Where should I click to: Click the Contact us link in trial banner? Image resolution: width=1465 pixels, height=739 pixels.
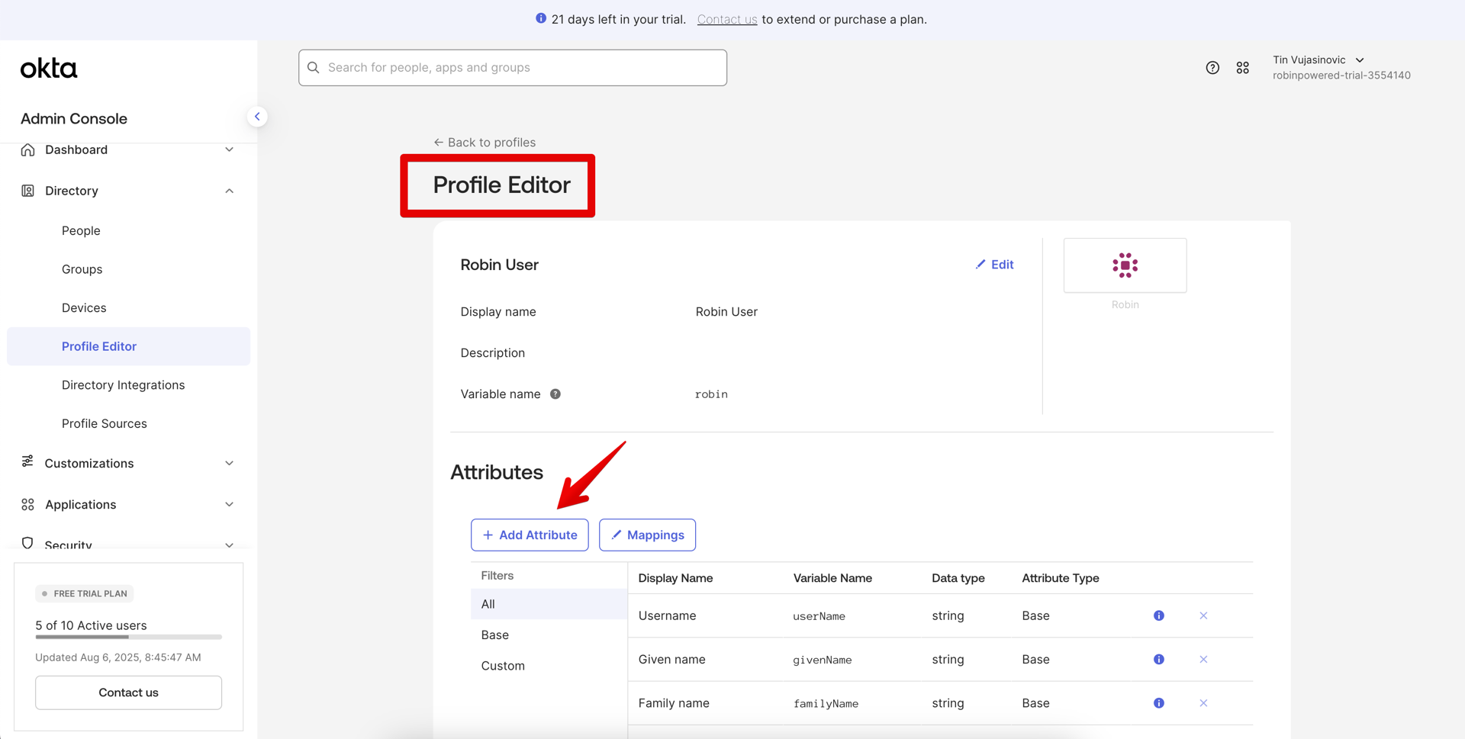click(x=727, y=19)
